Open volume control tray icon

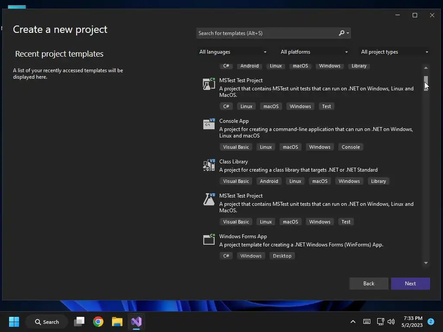[x=391, y=322]
